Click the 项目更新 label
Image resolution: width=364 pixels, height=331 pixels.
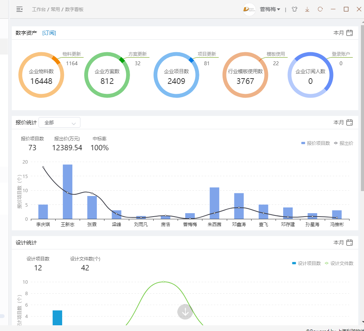click(x=207, y=54)
